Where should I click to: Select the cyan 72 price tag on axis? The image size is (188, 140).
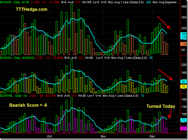tap(183, 120)
